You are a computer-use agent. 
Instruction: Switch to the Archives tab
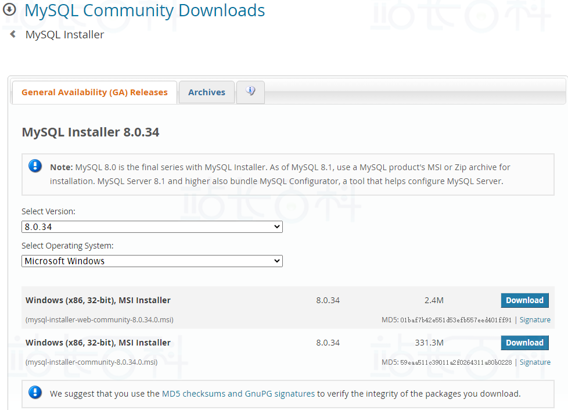coord(207,92)
